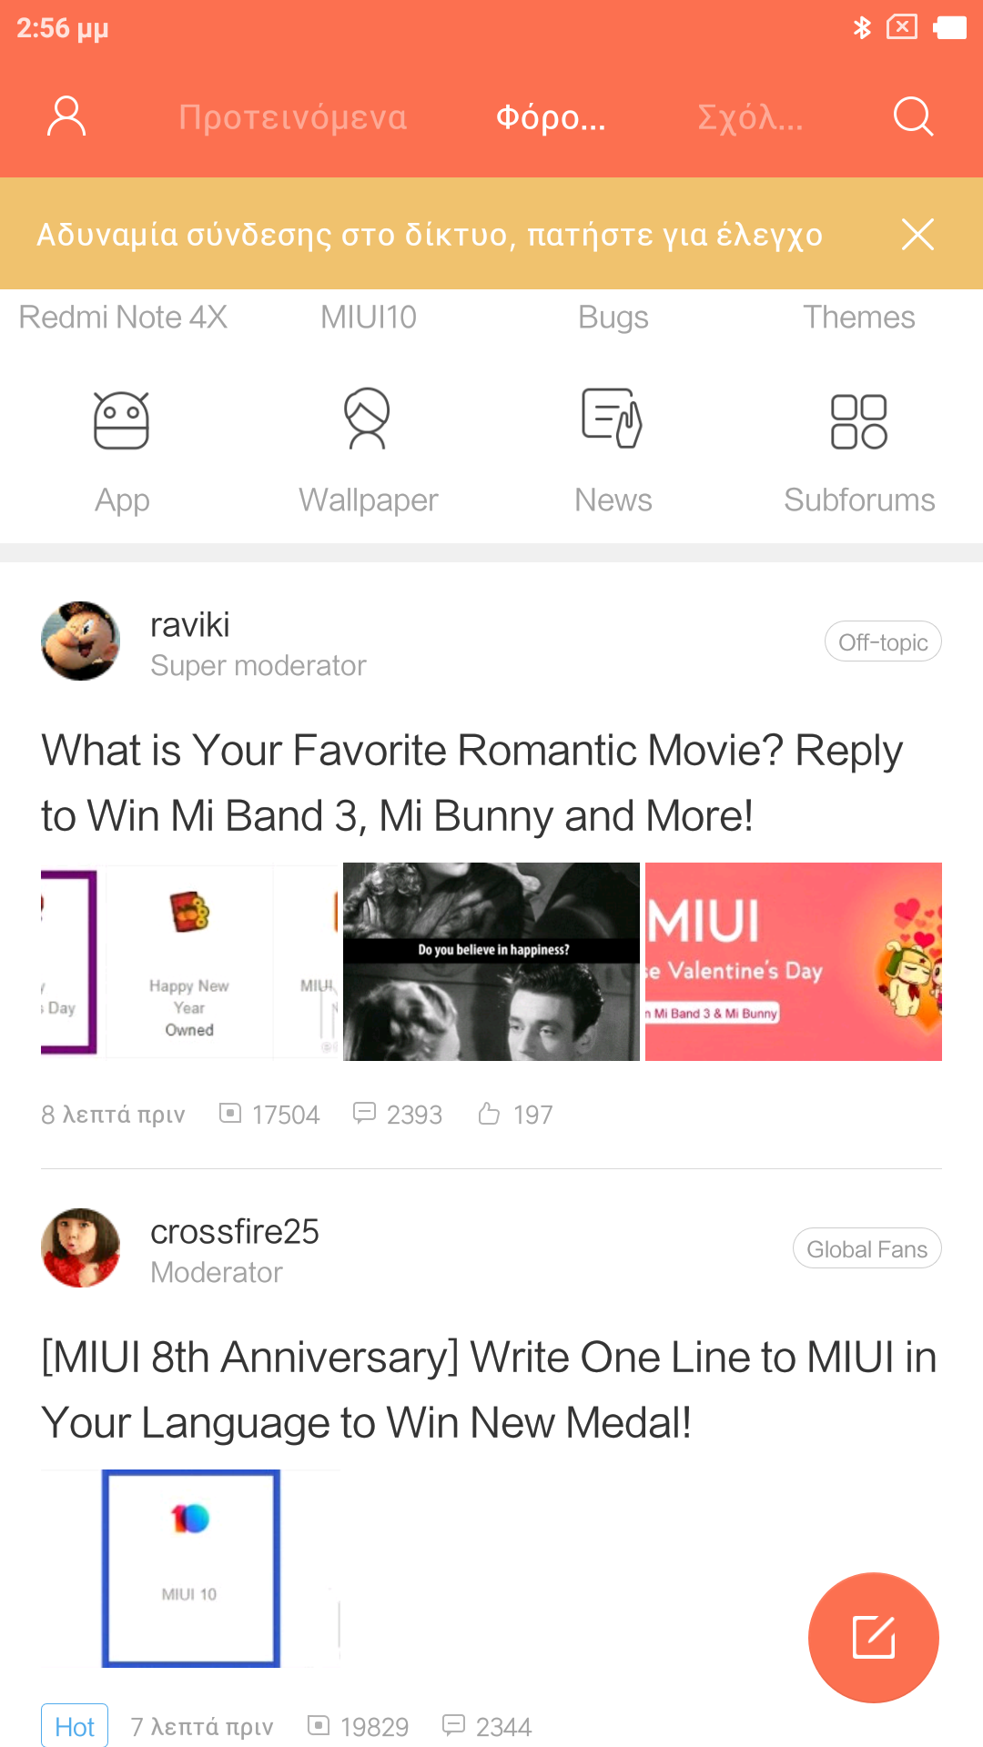Open the Bugs forum link
The image size is (983, 1747).
coord(613,317)
